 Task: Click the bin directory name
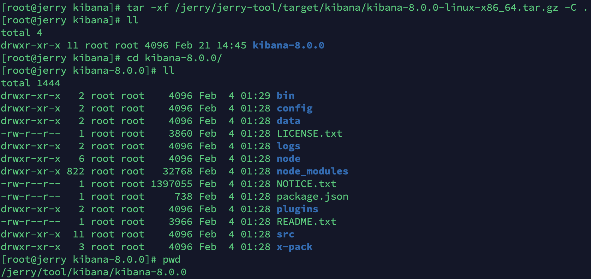tap(285, 96)
